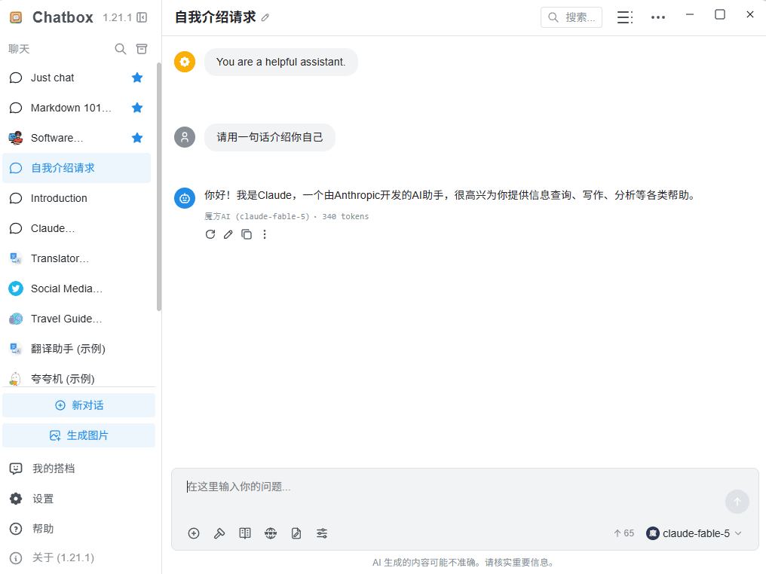Open more options for the assistant reply
Screen dimensions: 766x574
(x=265, y=234)
